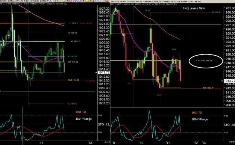The width and height of the screenshot is (235, 145).
Task: Click date 12 on the 30 Min time axis
Action: coord(90,143)
